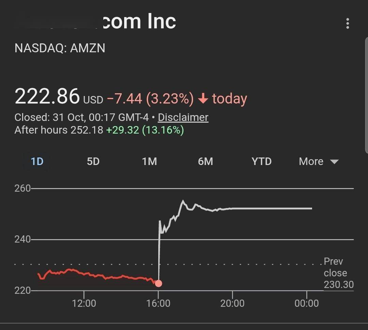Viewport: 368px width, 330px height.
Task: Click the 20:00 time axis label
Action: 232,303
